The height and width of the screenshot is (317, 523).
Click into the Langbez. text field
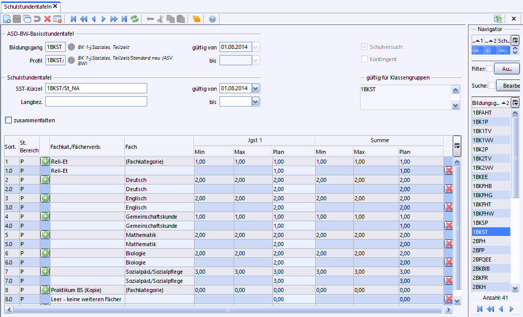(96, 101)
